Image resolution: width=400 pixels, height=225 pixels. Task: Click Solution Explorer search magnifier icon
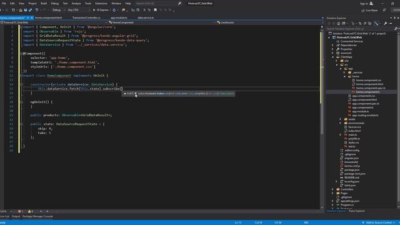click(396, 29)
